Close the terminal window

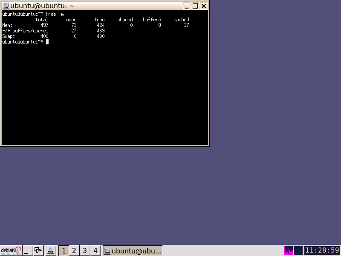pyautogui.click(x=204, y=6)
